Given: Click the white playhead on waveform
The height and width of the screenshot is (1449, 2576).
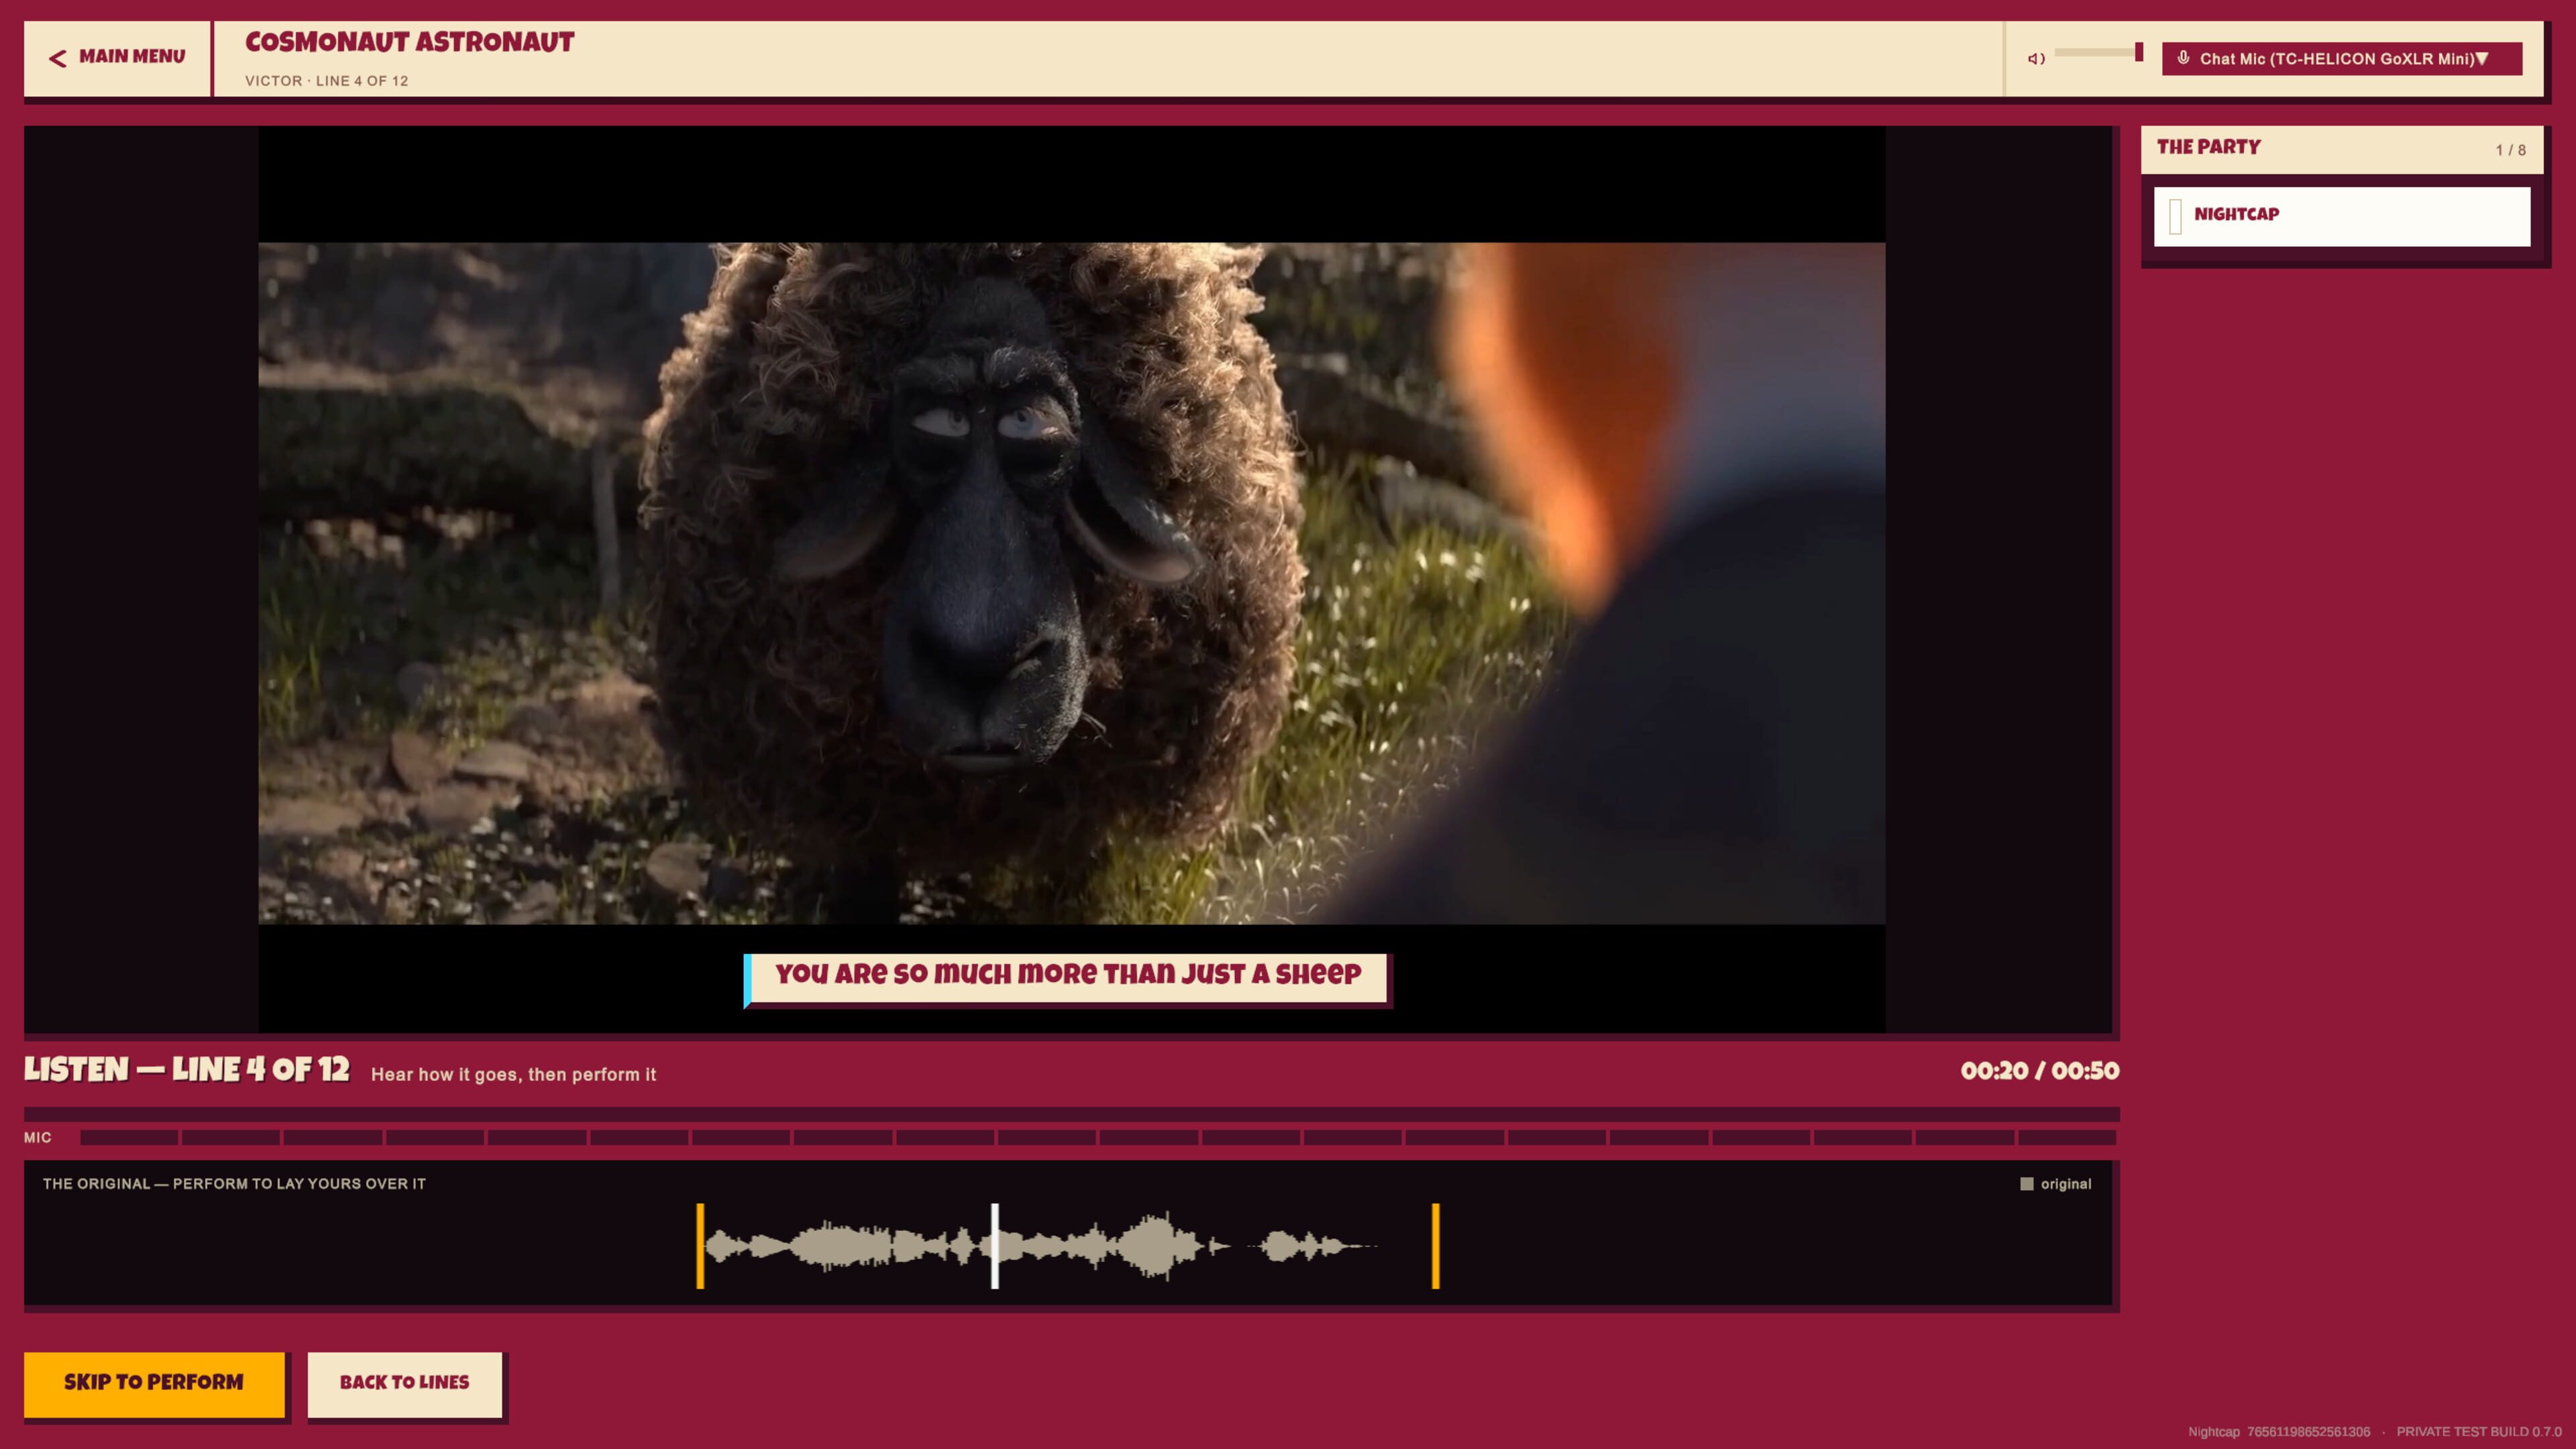Looking at the screenshot, I should (995, 1246).
